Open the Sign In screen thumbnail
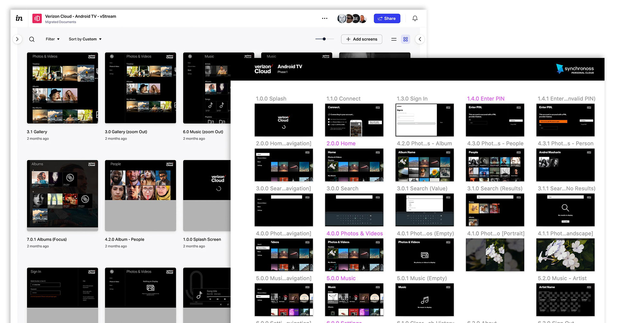Screen dimensions: 617x323 [62, 295]
